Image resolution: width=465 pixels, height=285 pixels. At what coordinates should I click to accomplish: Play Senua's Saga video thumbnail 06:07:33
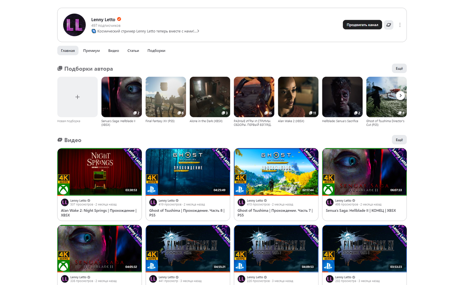[365, 172]
